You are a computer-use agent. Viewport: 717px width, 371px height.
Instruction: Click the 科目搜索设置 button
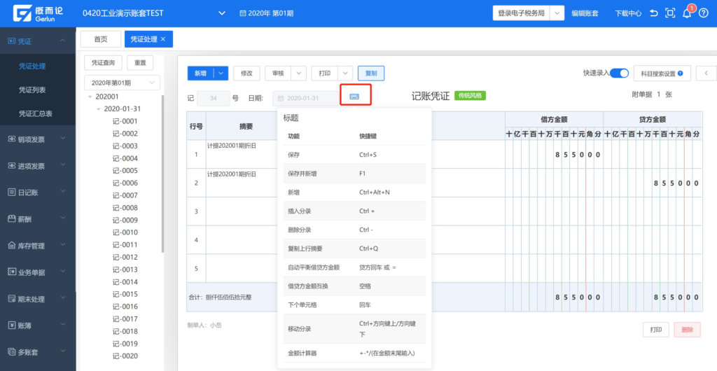click(662, 73)
